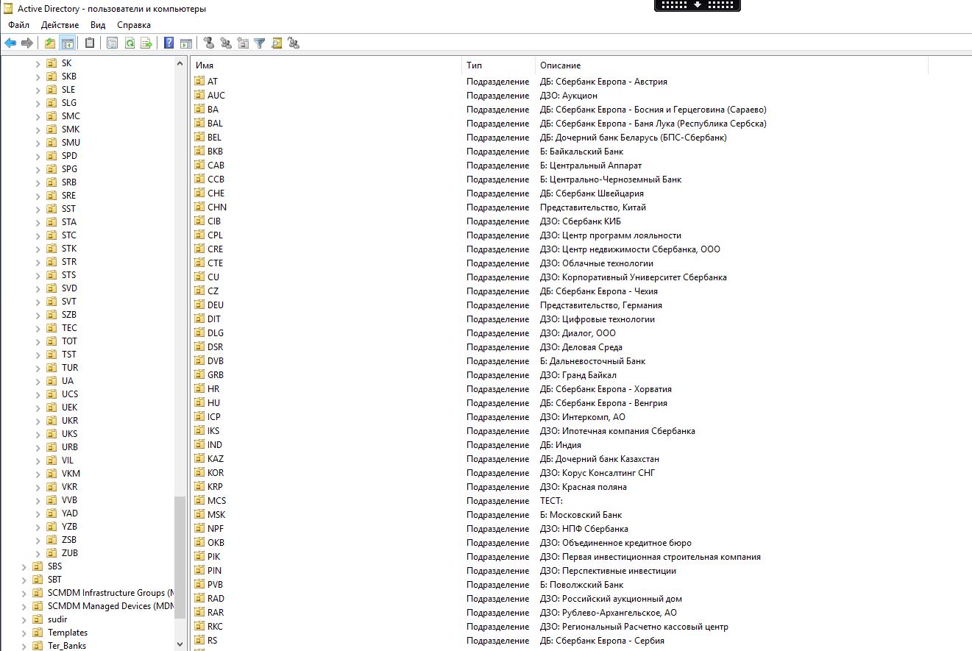Click the Export list toolbar icon

(x=146, y=43)
